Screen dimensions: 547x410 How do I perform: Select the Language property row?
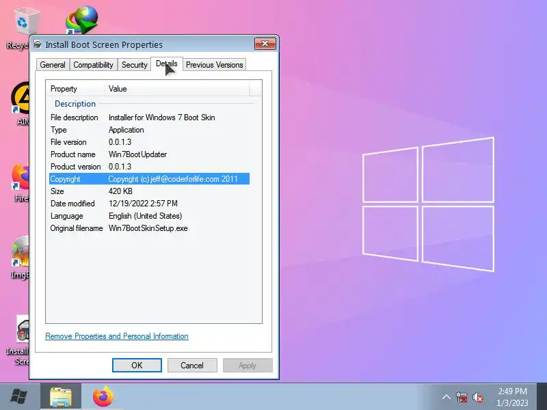point(149,216)
